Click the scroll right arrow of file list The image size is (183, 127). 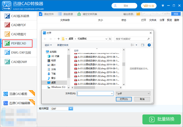pyautogui.click(x=121, y=87)
